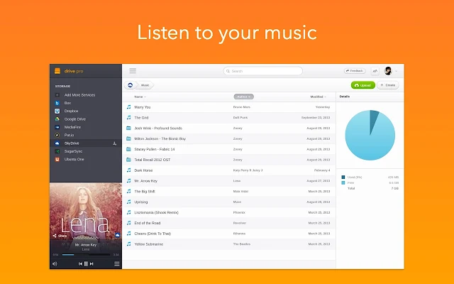Open Google Drive from the storage list
The height and width of the screenshot is (284, 454).
pyautogui.click(x=75, y=119)
